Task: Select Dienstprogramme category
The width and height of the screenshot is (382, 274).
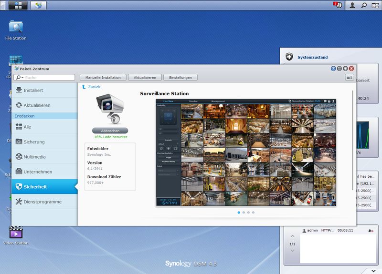Action: 44,202
